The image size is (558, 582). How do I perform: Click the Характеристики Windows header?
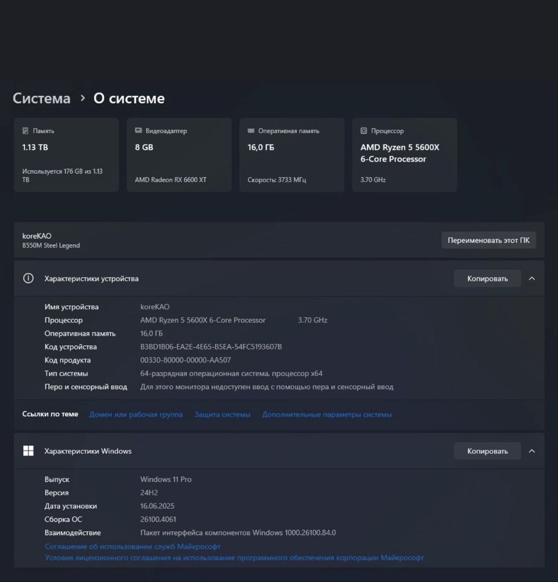[x=279, y=451]
